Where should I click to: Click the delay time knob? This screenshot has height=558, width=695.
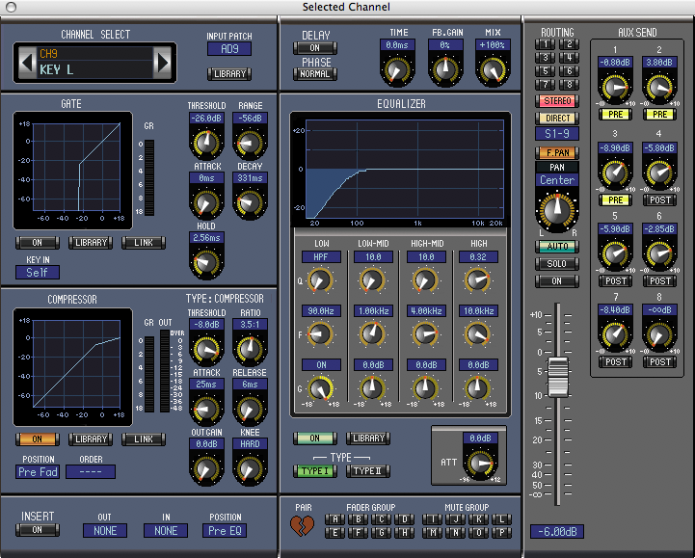point(397,69)
